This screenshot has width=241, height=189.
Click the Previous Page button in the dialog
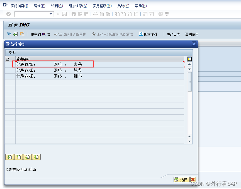point(18,157)
